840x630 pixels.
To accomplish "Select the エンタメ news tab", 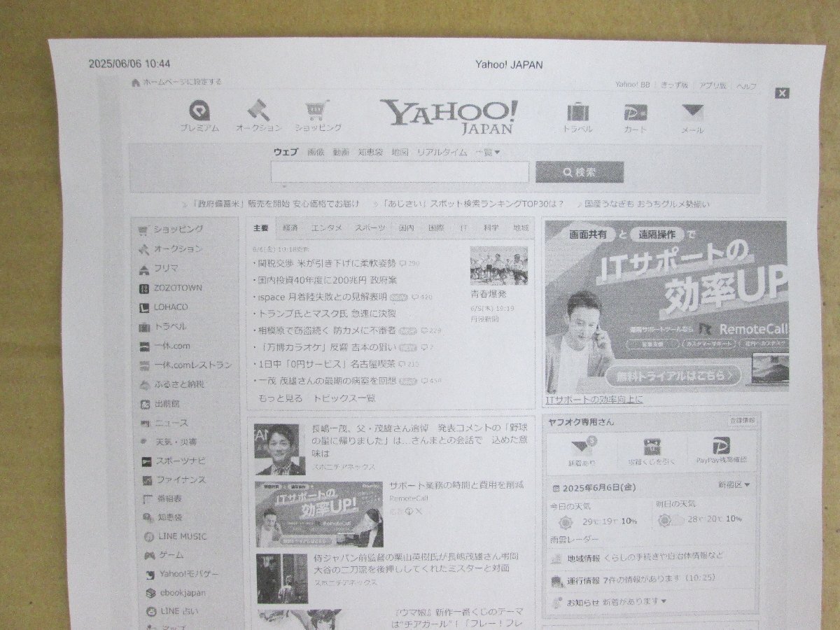I will click(327, 228).
